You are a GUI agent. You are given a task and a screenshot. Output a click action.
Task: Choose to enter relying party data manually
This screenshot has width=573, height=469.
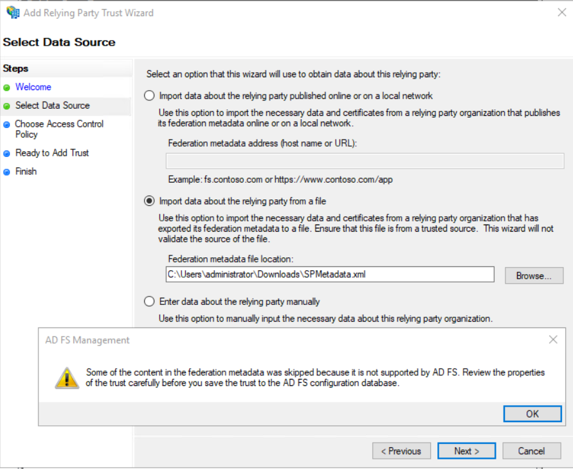tap(149, 301)
